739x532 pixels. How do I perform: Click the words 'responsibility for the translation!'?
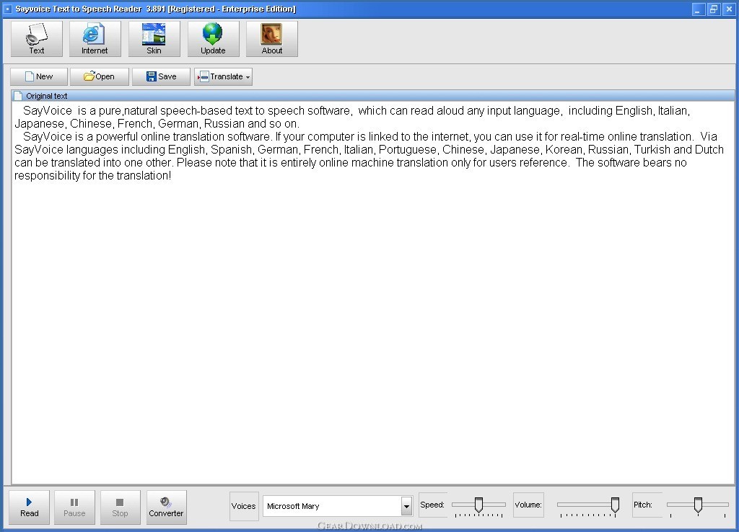93,176
